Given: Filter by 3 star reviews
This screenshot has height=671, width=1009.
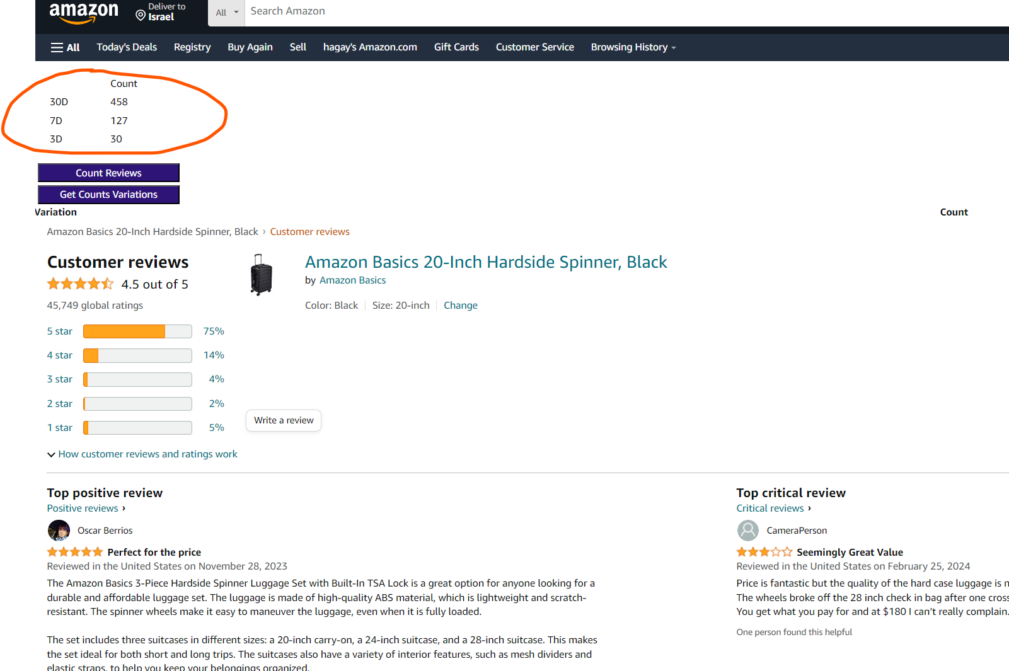Looking at the screenshot, I should [60, 379].
